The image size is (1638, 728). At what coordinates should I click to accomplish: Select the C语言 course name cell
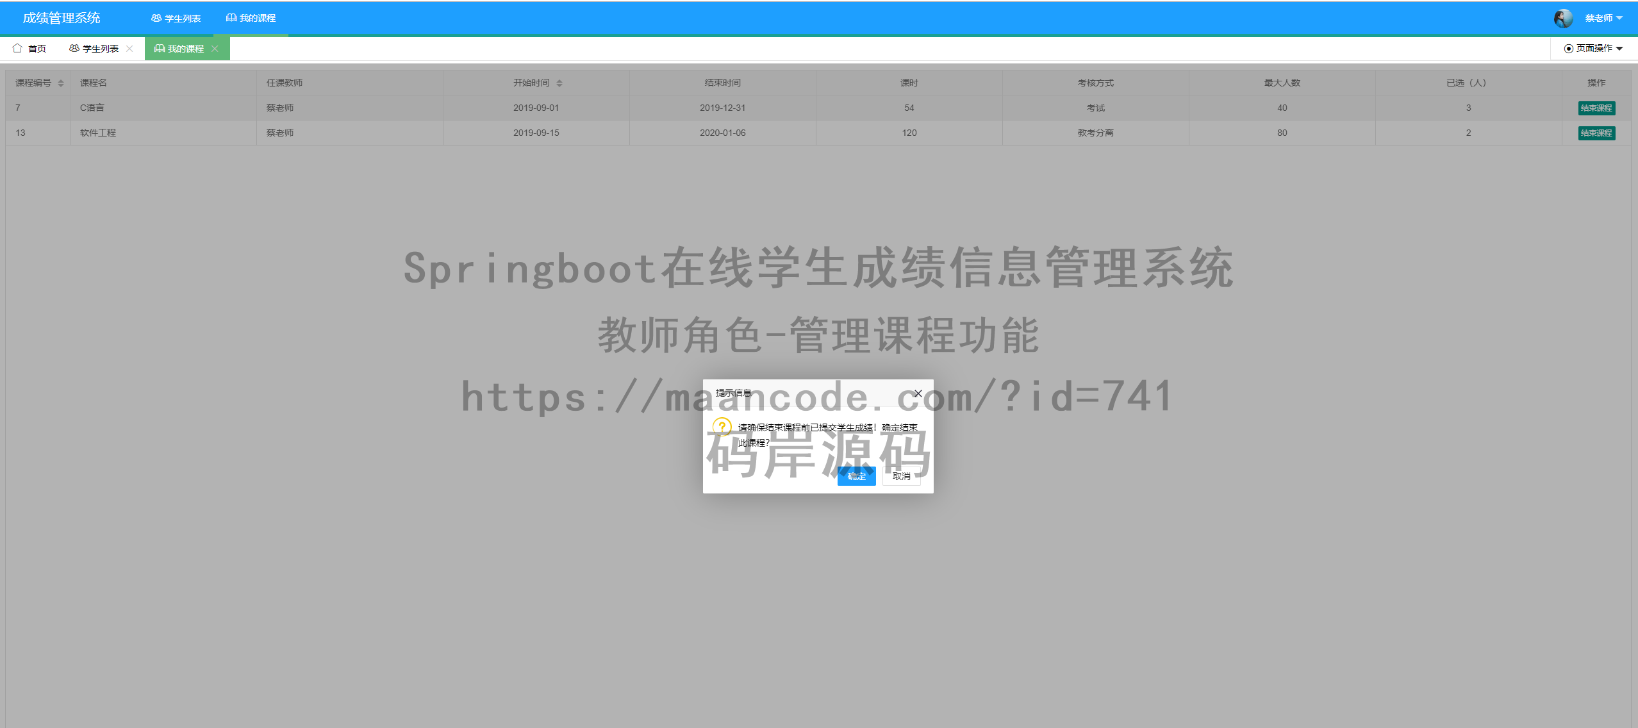coord(163,108)
